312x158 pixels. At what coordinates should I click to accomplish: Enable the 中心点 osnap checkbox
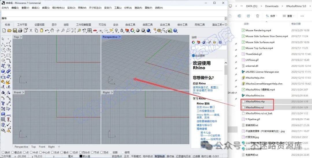[41, 153]
